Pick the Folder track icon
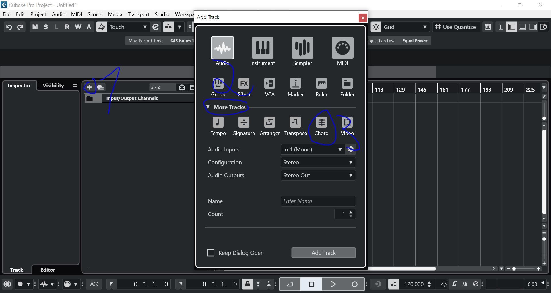The height and width of the screenshot is (293, 551). pyautogui.click(x=347, y=83)
